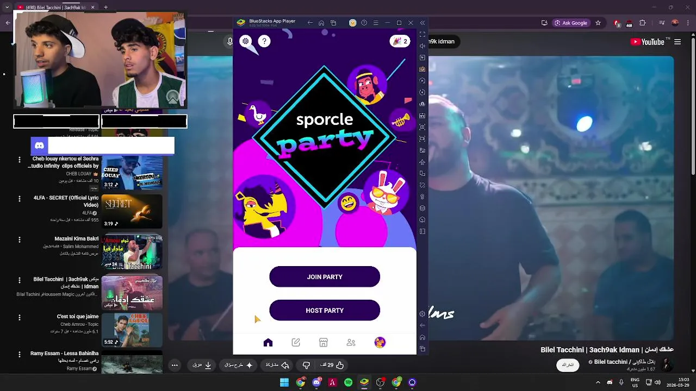Select the home tab in Sporcle bottom bar
Viewport: 696px width, 391px height.
pos(268,342)
